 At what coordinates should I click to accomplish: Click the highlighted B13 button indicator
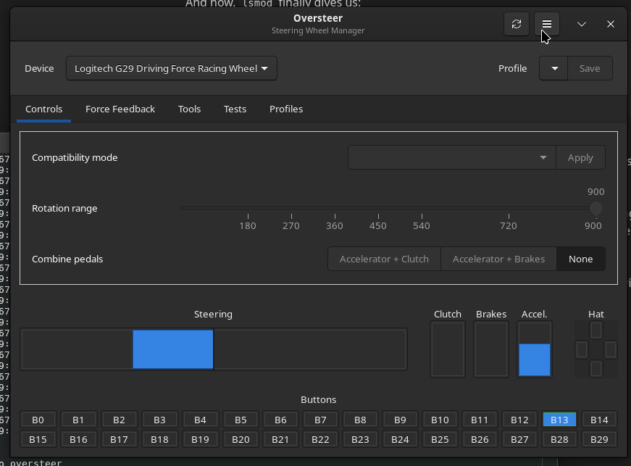point(559,420)
